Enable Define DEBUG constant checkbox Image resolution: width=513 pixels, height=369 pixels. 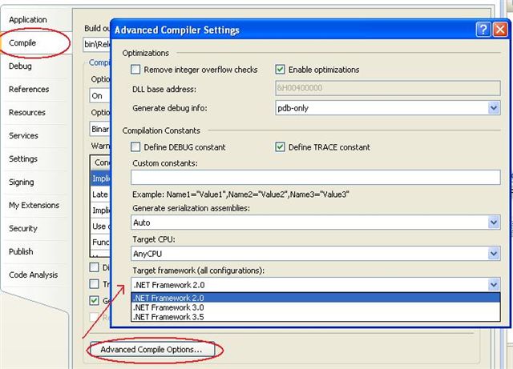point(135,147)
